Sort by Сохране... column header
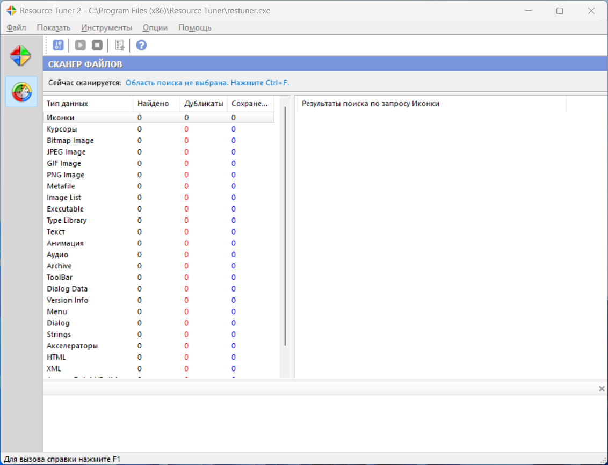608x465 pixels. pyautogui.click(x=250, y=104)
